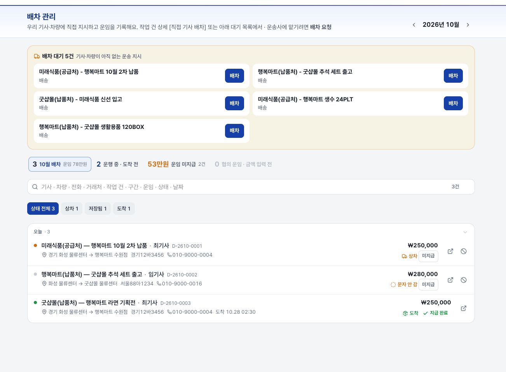This screenshot has width=506, height=372.
Task: Click 미지급 button on ₩280,000 row
Action: (x=428, y=285)
